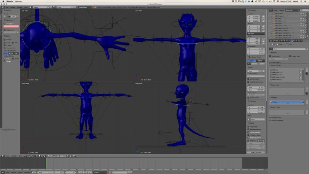Open All Scenes dropdown in outliner

pos(292,10)
